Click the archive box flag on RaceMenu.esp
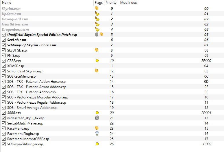The height and width of the screenshot is (152, 224). pyautogui.click(x=97, y=128)
